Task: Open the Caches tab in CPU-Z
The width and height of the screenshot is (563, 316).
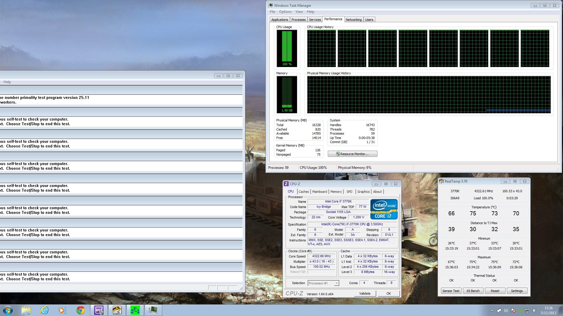Action: pos(304,192)
